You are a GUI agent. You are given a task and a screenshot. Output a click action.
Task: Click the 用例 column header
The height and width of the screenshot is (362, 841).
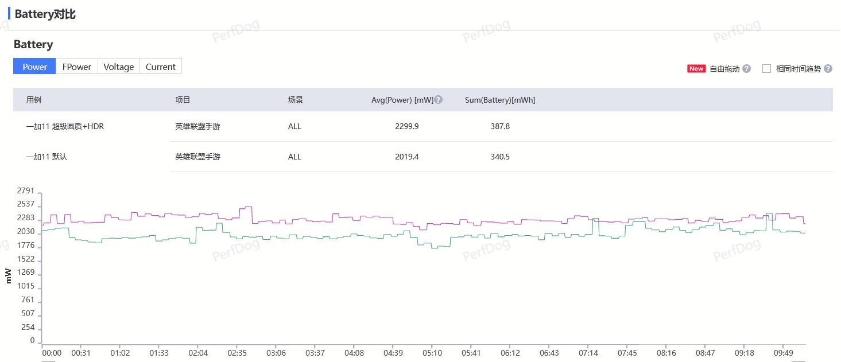(34, 100)
